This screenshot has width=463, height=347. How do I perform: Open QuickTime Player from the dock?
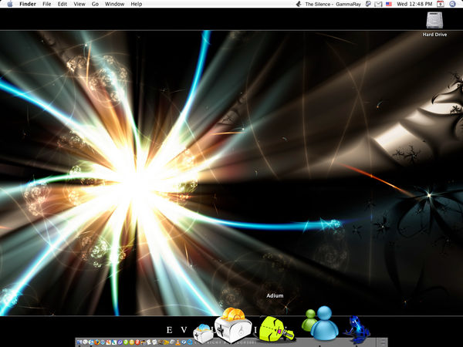190,342
